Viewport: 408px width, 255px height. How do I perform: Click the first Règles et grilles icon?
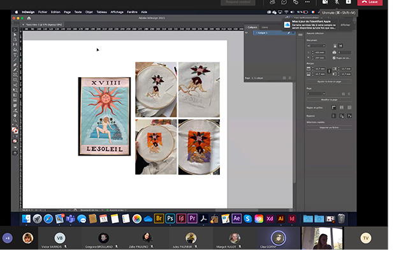tap(334, 108)
